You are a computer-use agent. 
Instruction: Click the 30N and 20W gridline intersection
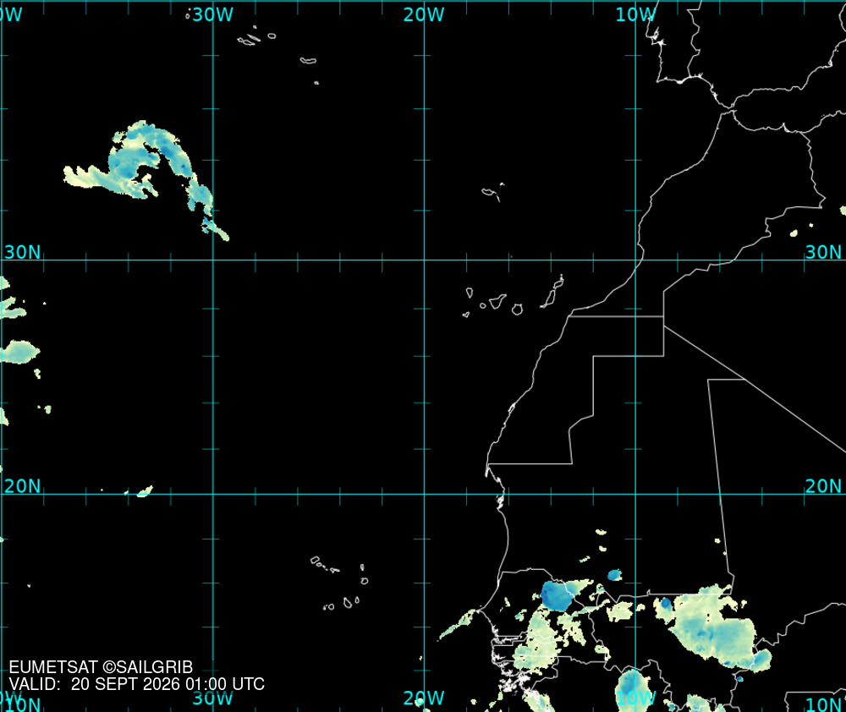(424, 260)
